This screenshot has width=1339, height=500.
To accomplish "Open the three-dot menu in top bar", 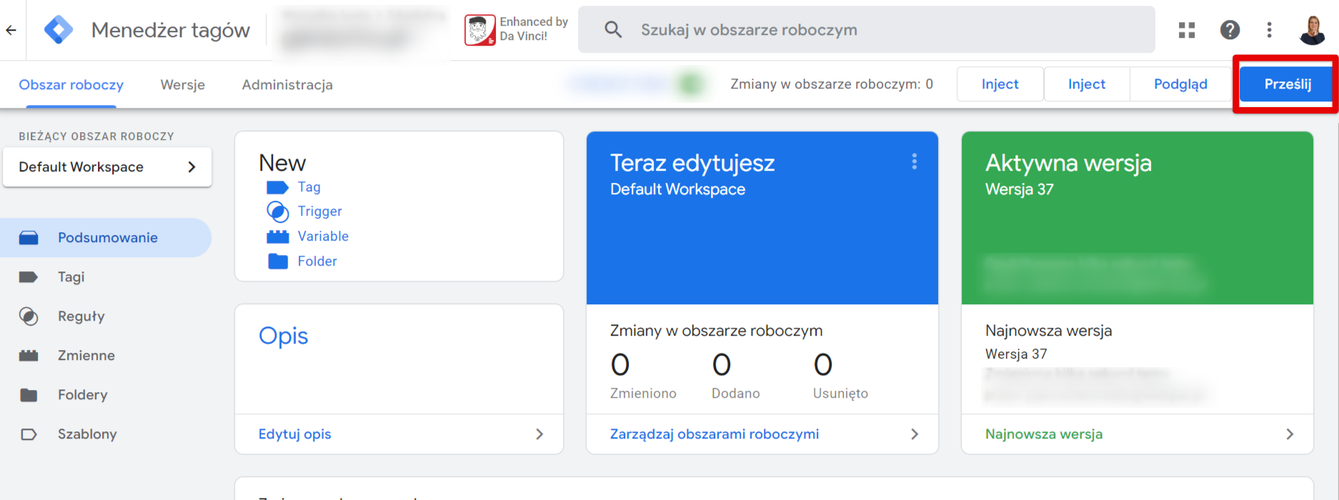I will pyautogui.click(x=1270, y=30).
